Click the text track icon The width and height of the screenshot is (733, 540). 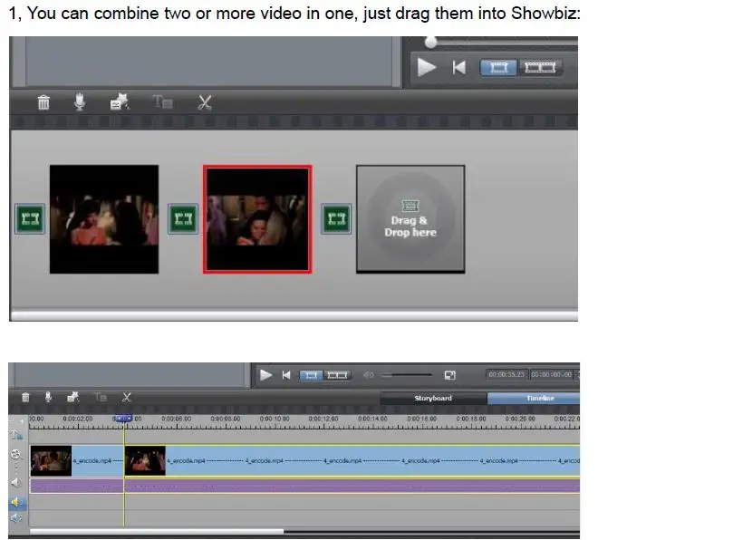[17, 436]
